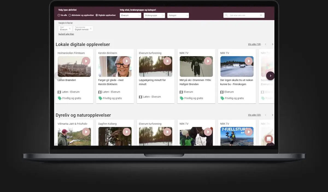Play the NM på ski i Drammen video
Viewport: 328px width, 192px height.
[x=208, y=61]
